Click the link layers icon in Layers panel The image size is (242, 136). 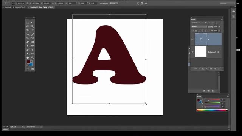pos(195,69)
